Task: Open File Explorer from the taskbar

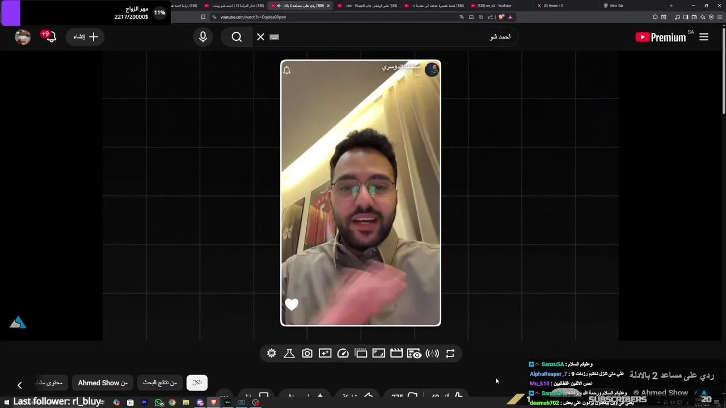Action: [x=186, y=402]
